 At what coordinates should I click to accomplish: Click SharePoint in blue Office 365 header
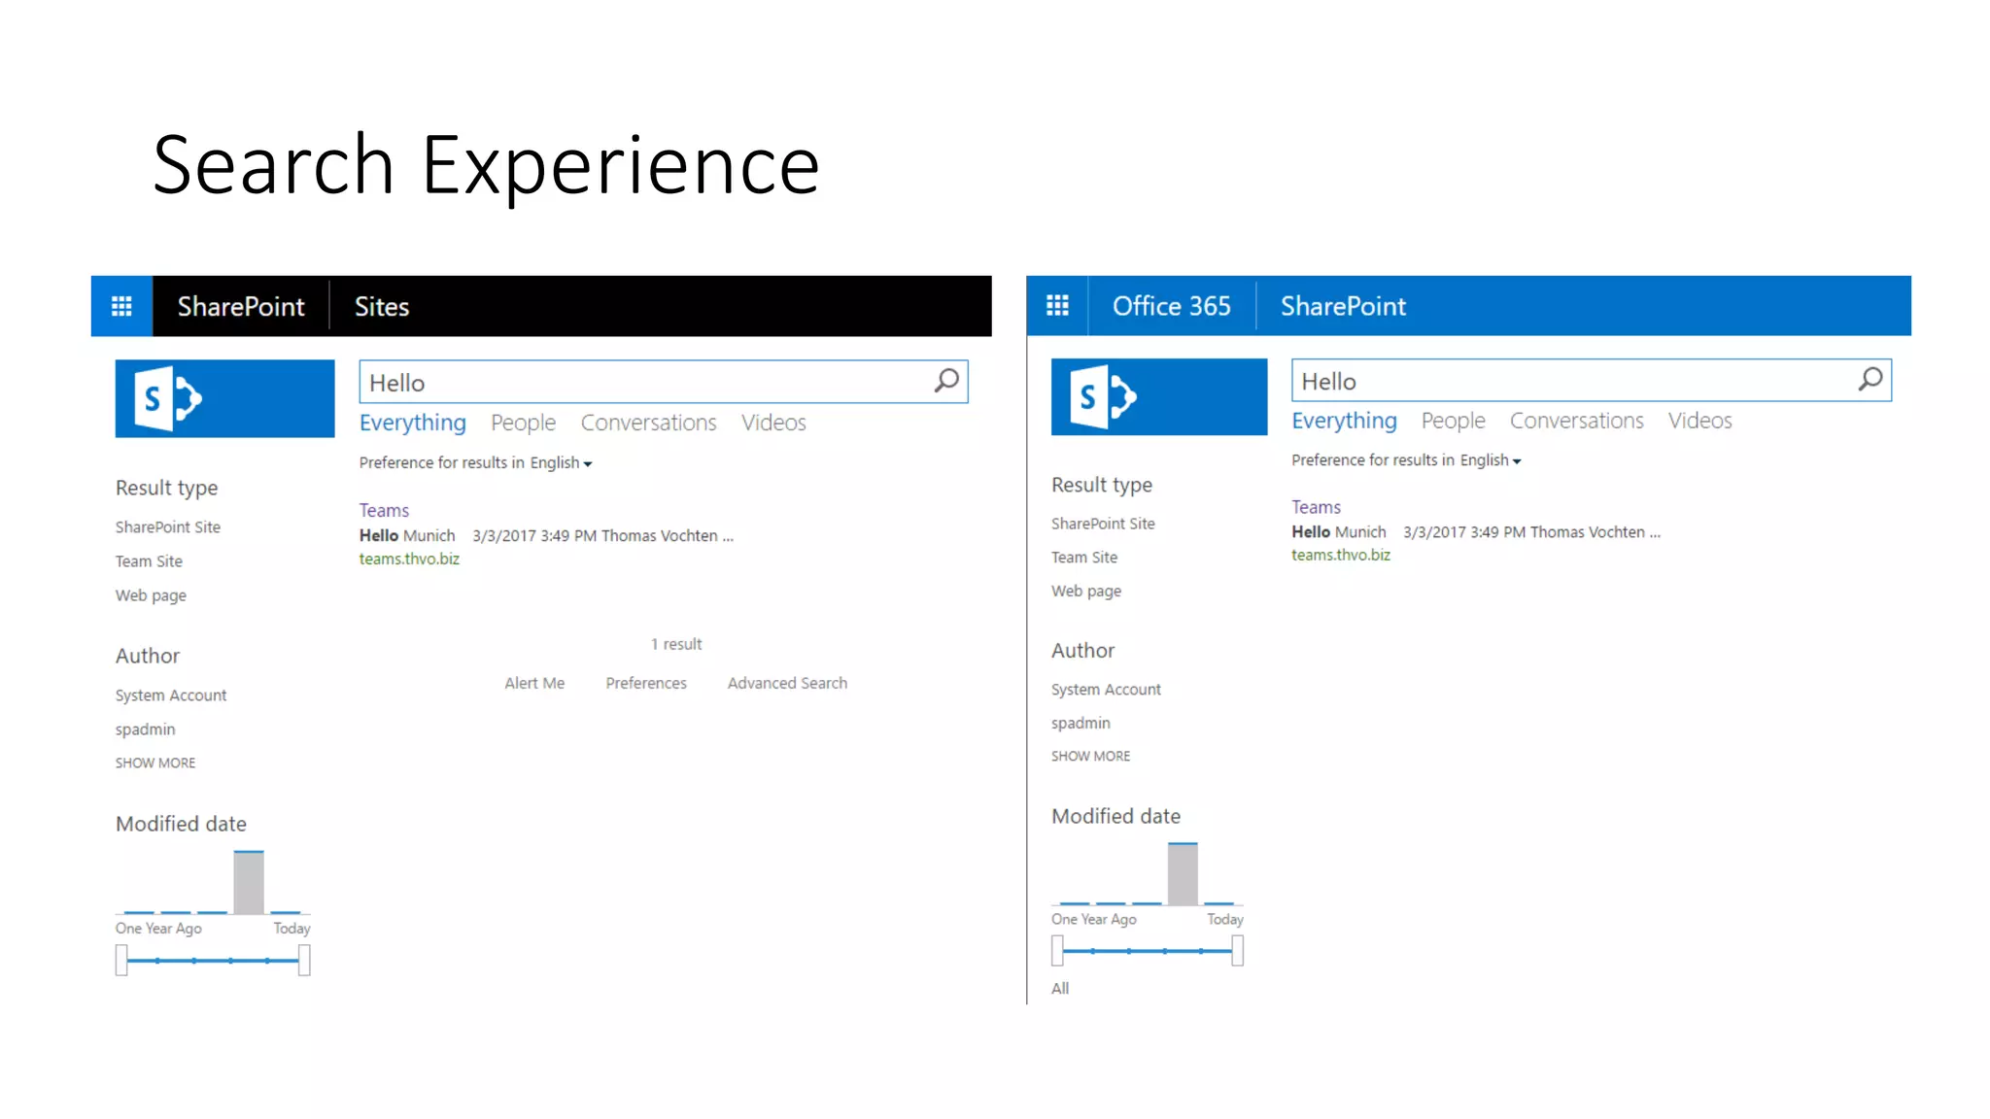1343,306
